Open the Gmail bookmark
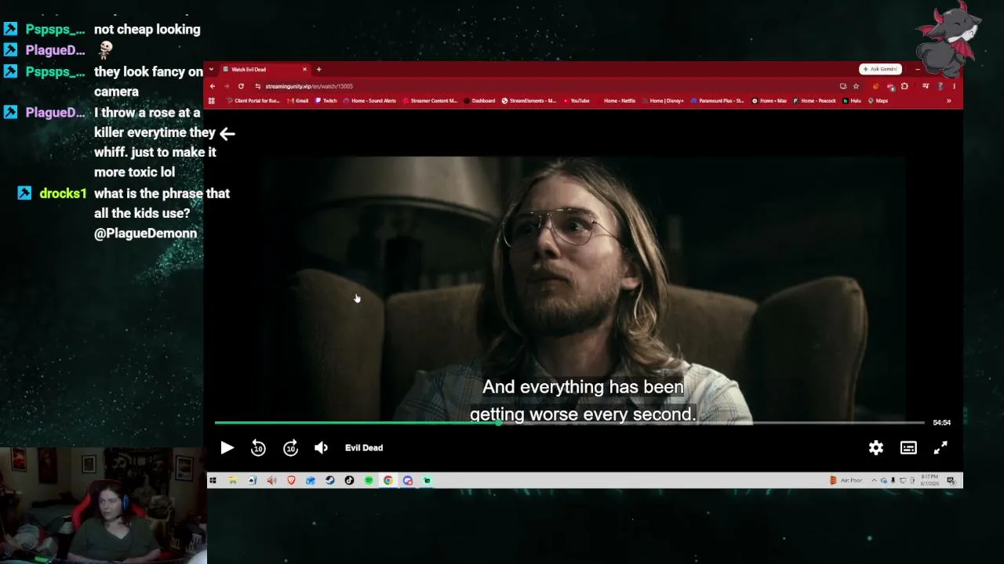Screen dimensions: 1004x564 [298, 101]
